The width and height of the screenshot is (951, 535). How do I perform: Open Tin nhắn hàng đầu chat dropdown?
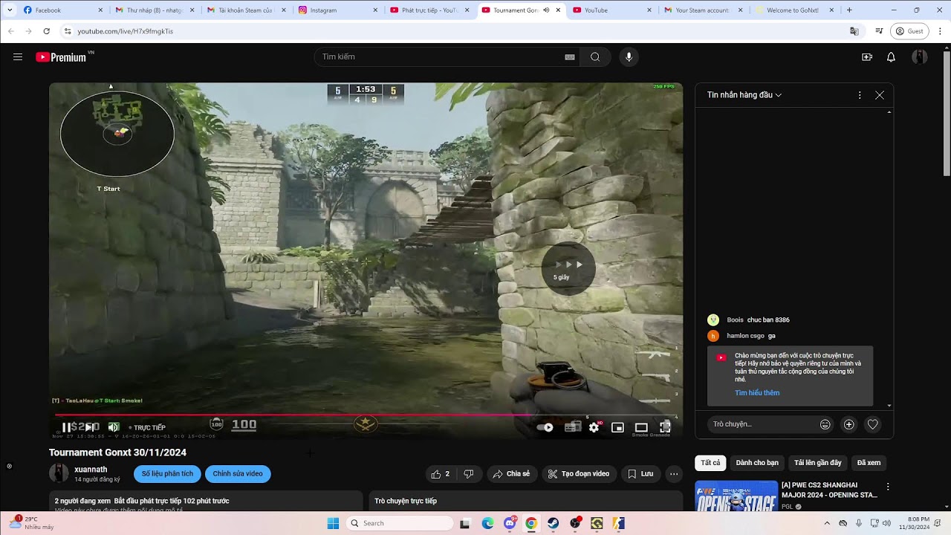(x=744, y=95)
